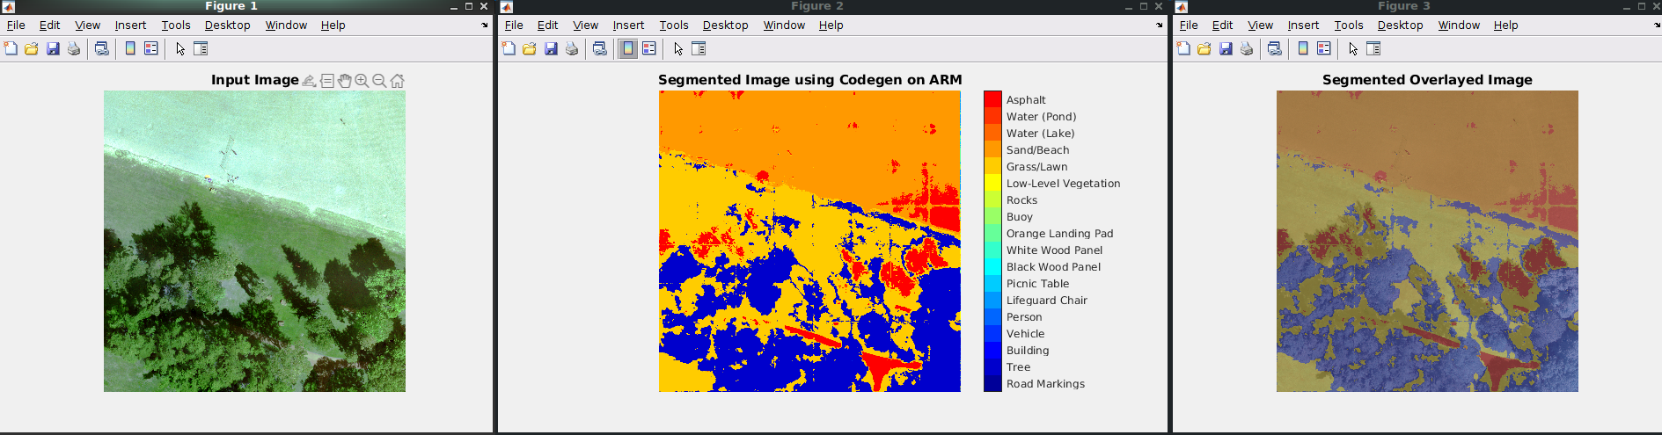Restore view with the home icon in Figure 1

398,81
